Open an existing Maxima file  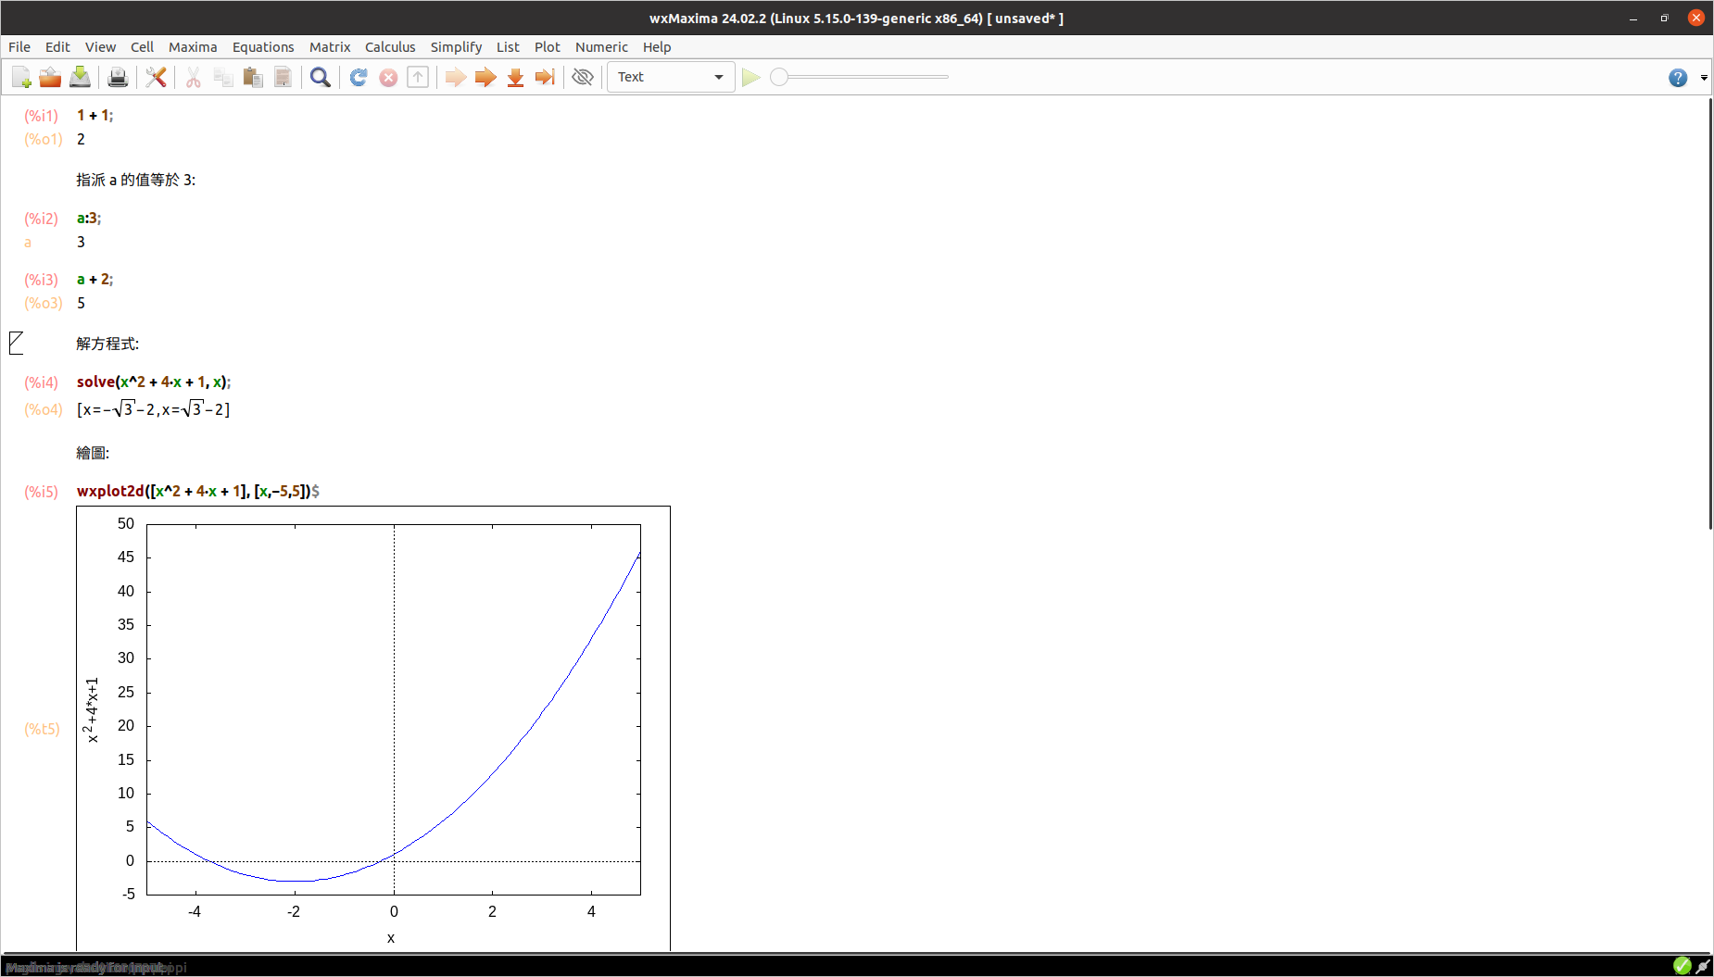(50, 77)
